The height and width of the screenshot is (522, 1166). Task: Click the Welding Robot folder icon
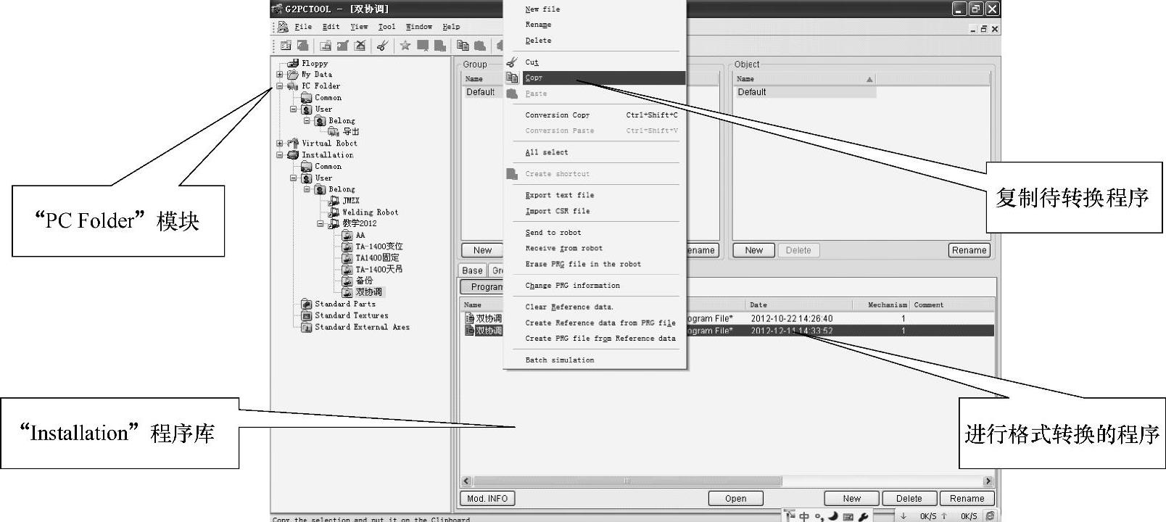point(334,212)
